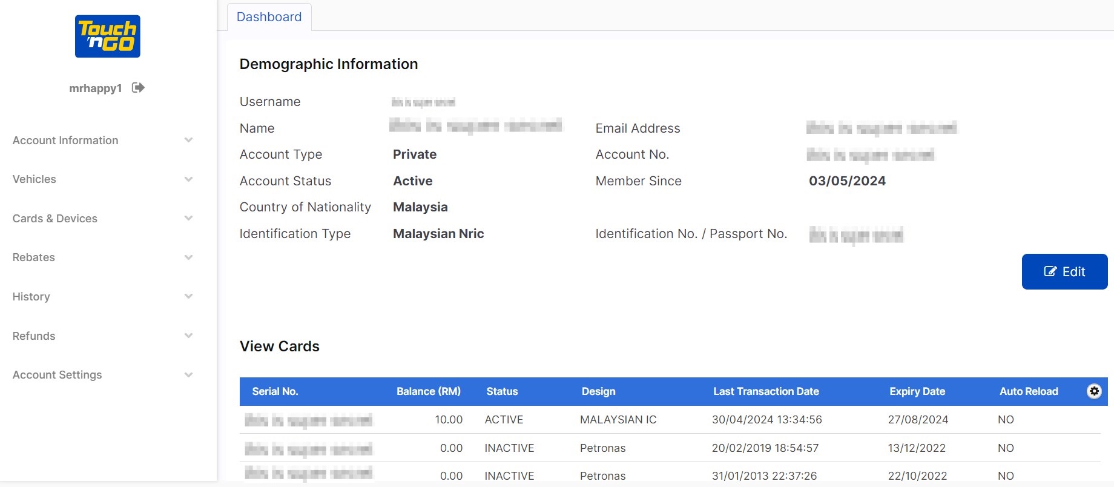The image size is (1114, 487).
Task: Expand the Account Settings chevron
Action: pos(188,375)
